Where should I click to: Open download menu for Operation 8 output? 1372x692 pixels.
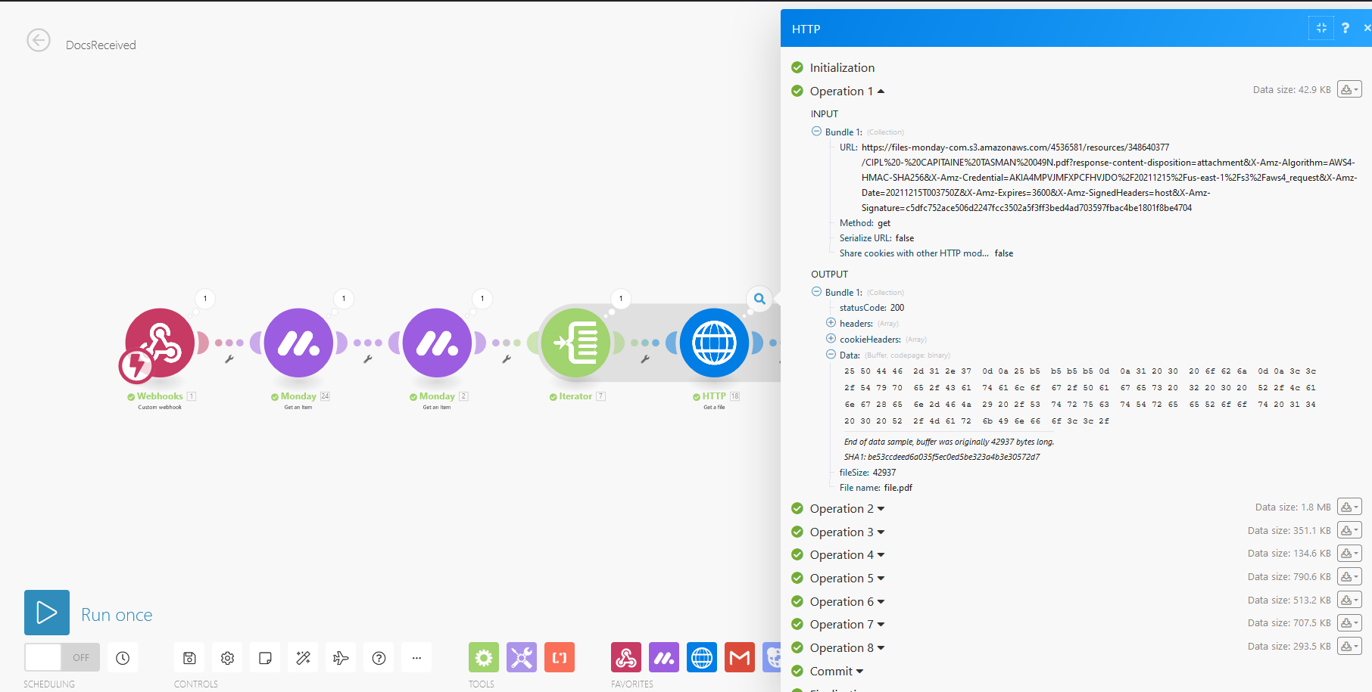click(1349, 646)
